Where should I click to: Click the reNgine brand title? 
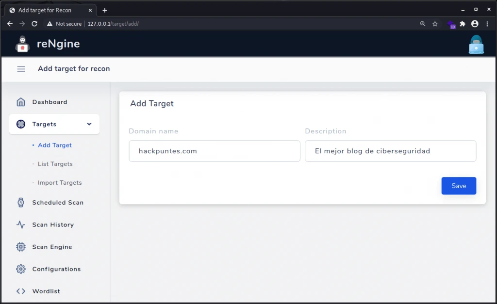point(58,44)
